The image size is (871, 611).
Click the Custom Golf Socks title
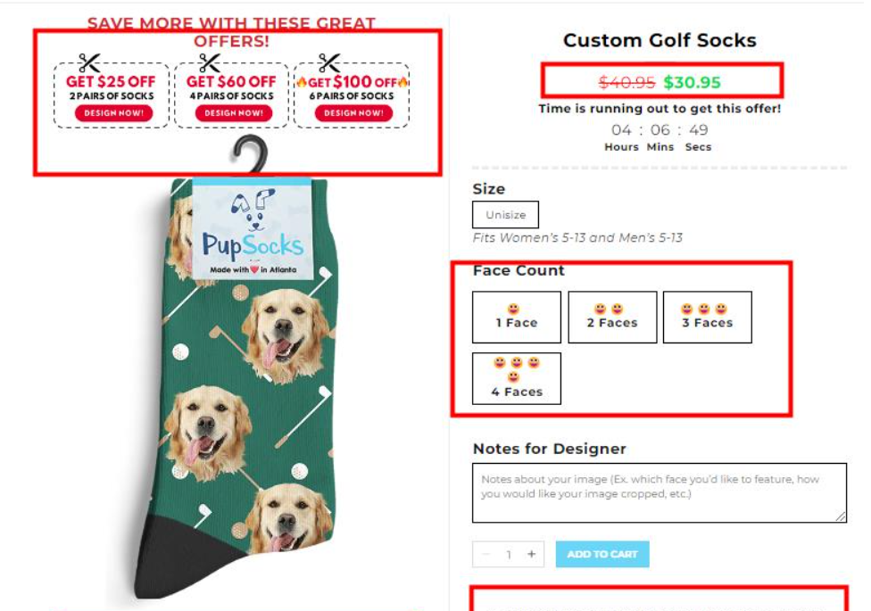coord(659,40)
